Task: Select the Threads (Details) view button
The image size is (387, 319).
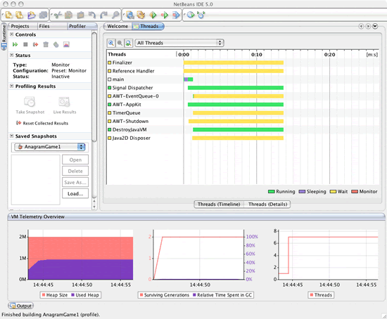Action: click(x=268, y=204)
